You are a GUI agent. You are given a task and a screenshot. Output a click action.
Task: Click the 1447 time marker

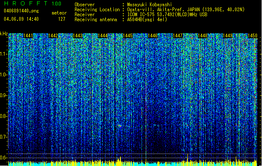click(177, 36)
